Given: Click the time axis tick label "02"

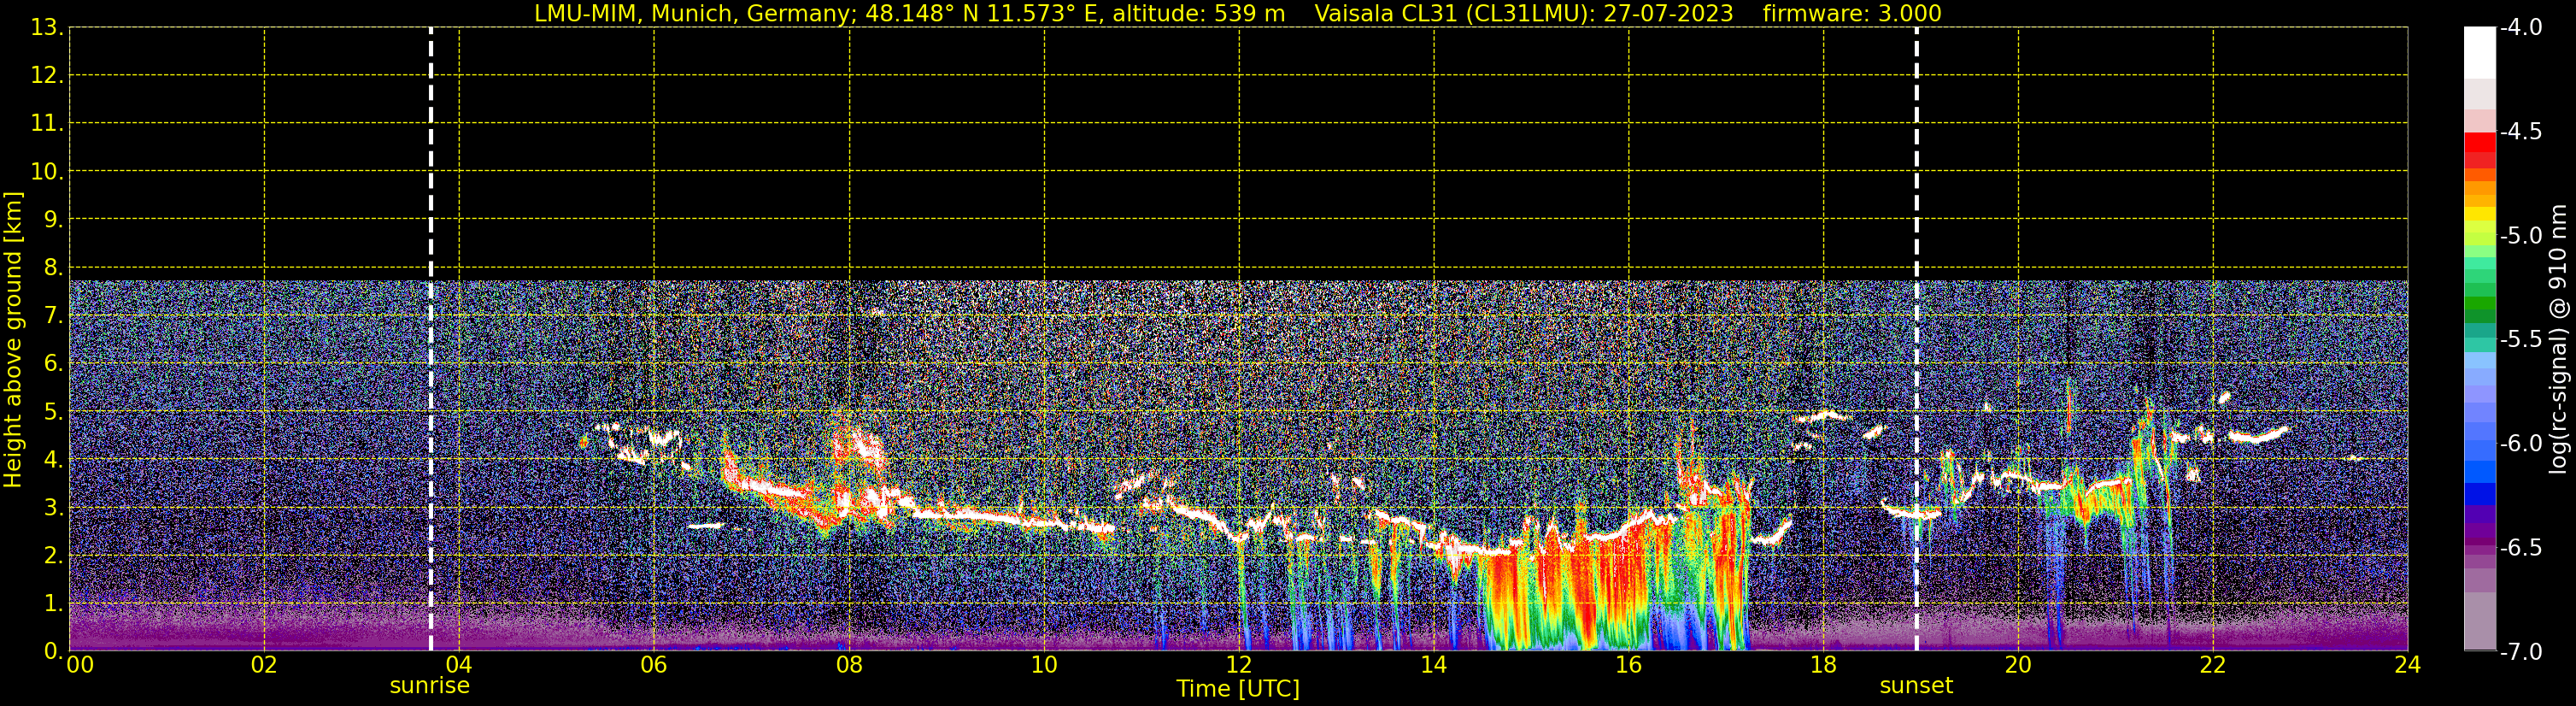Looking at the screenshot, I should coord(264,665).
